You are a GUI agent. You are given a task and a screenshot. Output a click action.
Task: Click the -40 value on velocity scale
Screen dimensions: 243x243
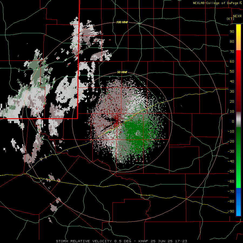point(231,161)
